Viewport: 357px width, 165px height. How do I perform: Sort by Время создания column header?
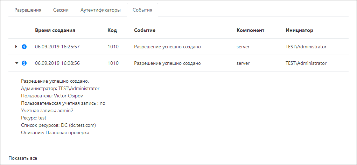coord(55,30)
